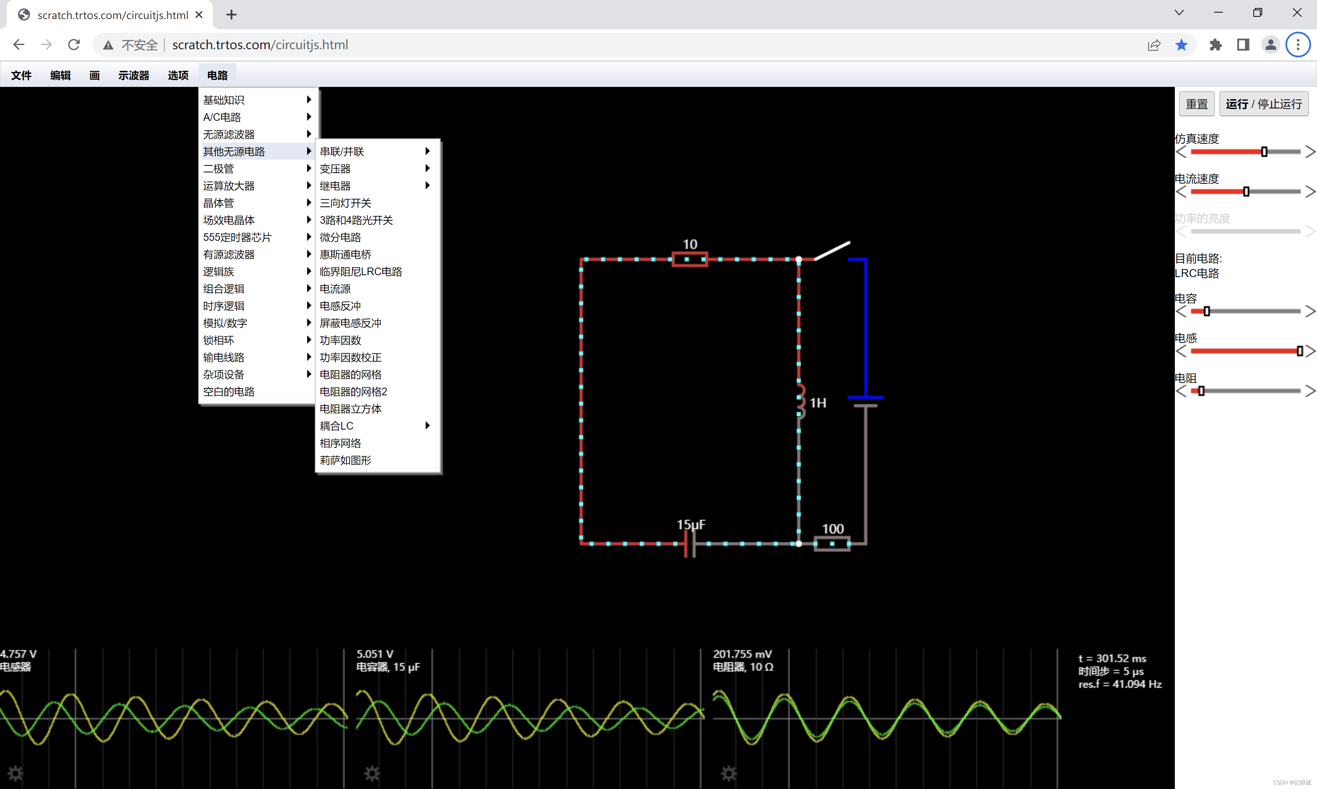Increase inductance with right arrow
This screenshot has width=1317, height=789.
[1310, 351]
